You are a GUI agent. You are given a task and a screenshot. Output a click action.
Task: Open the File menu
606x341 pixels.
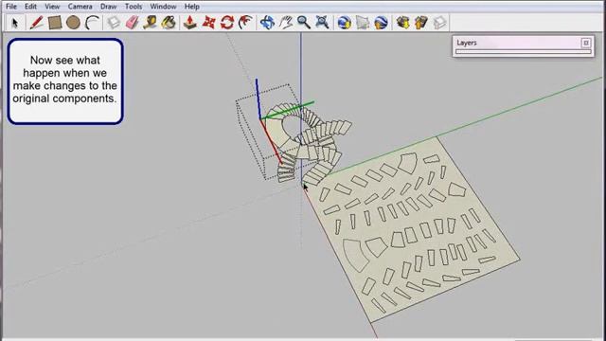(x=11, y=7)
